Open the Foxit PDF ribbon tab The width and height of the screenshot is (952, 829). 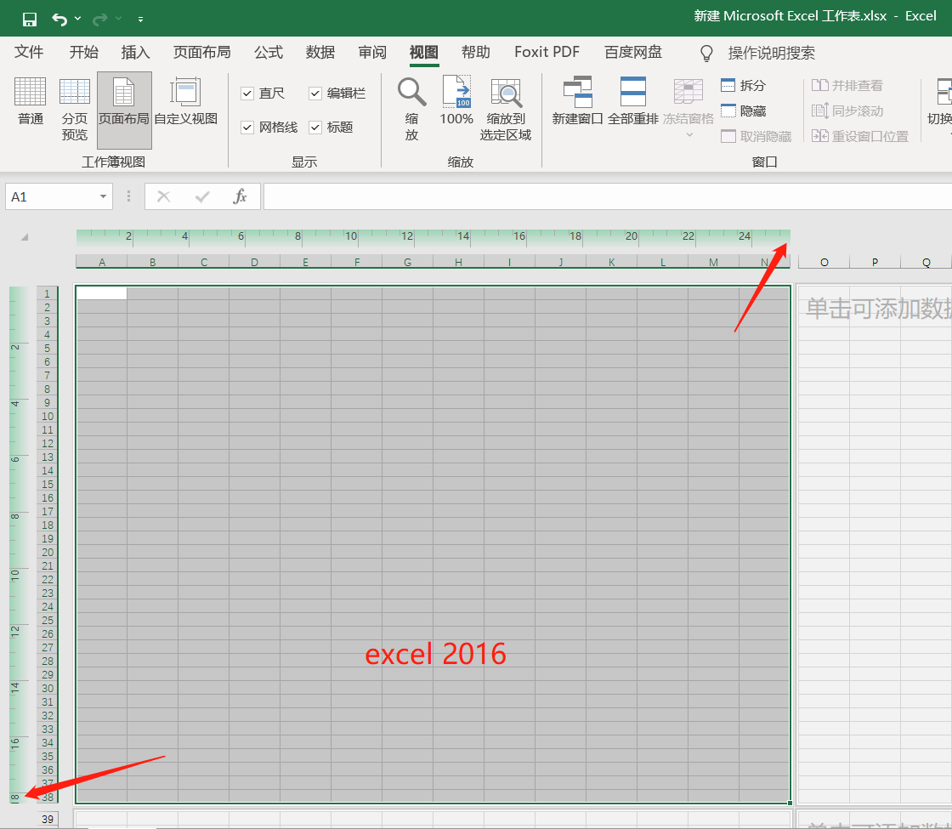[x=547, y=52]
